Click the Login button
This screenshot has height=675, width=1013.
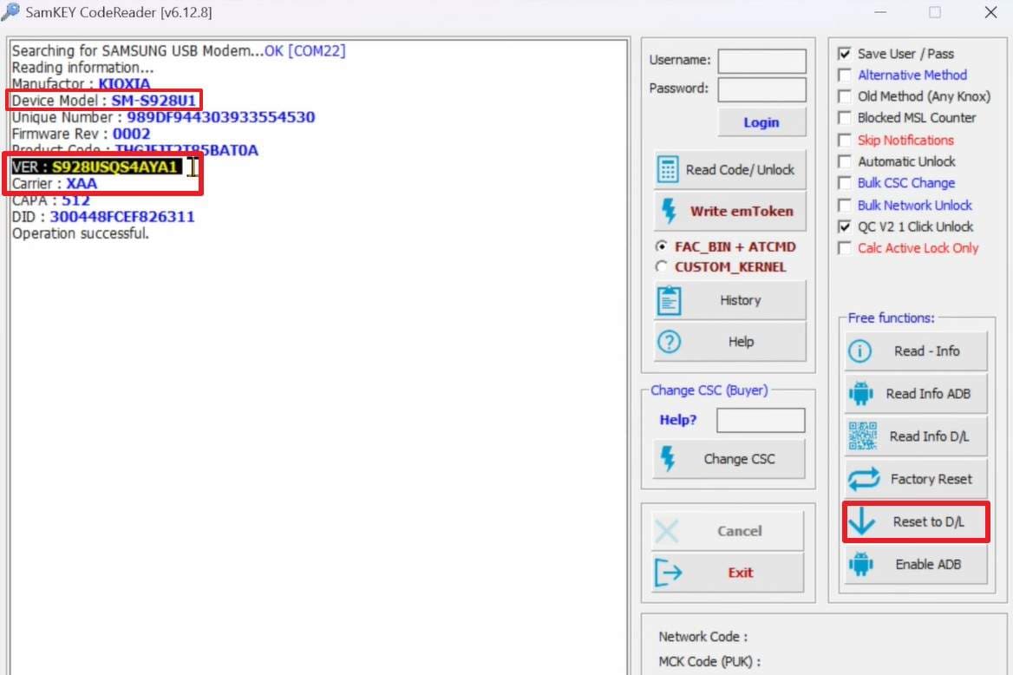(x=761, y=122)
